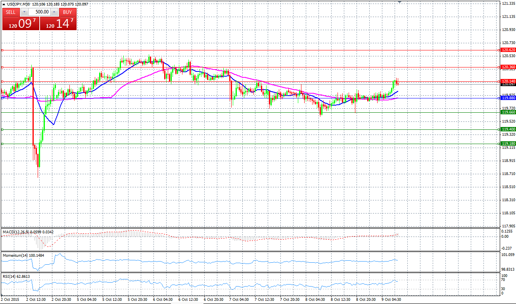Click the 121.335 price scale value
The width and height of the screenshot is (516, 304).
[508, 4]
